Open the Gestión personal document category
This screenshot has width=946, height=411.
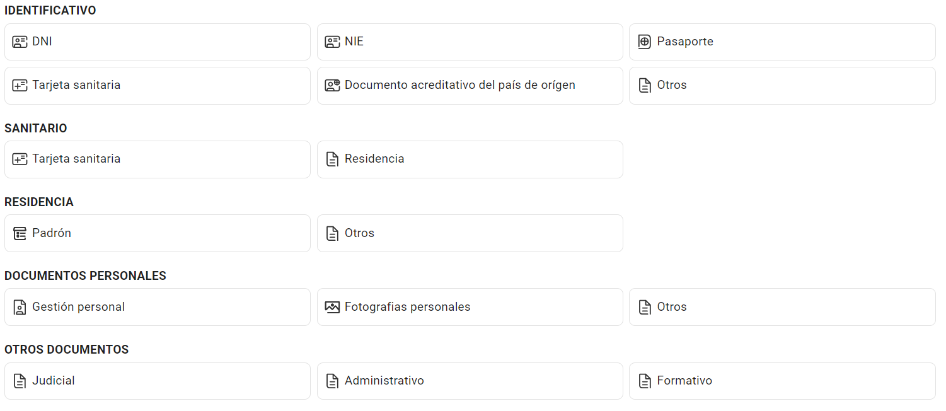(x=158, y=307)
